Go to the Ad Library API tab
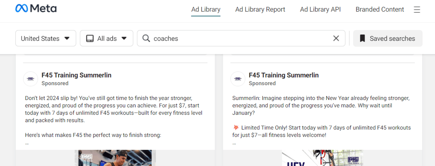Screen dimensions: 435x166 coord(320,10)
